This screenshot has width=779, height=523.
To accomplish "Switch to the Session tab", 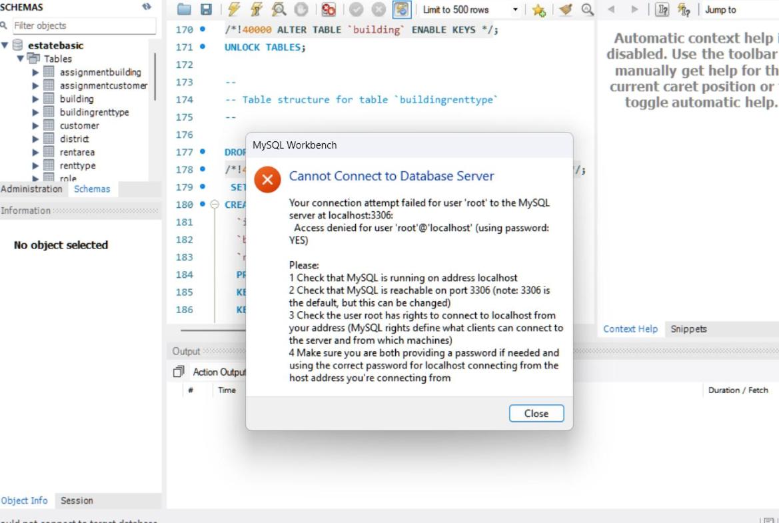I will coord(77,501).
